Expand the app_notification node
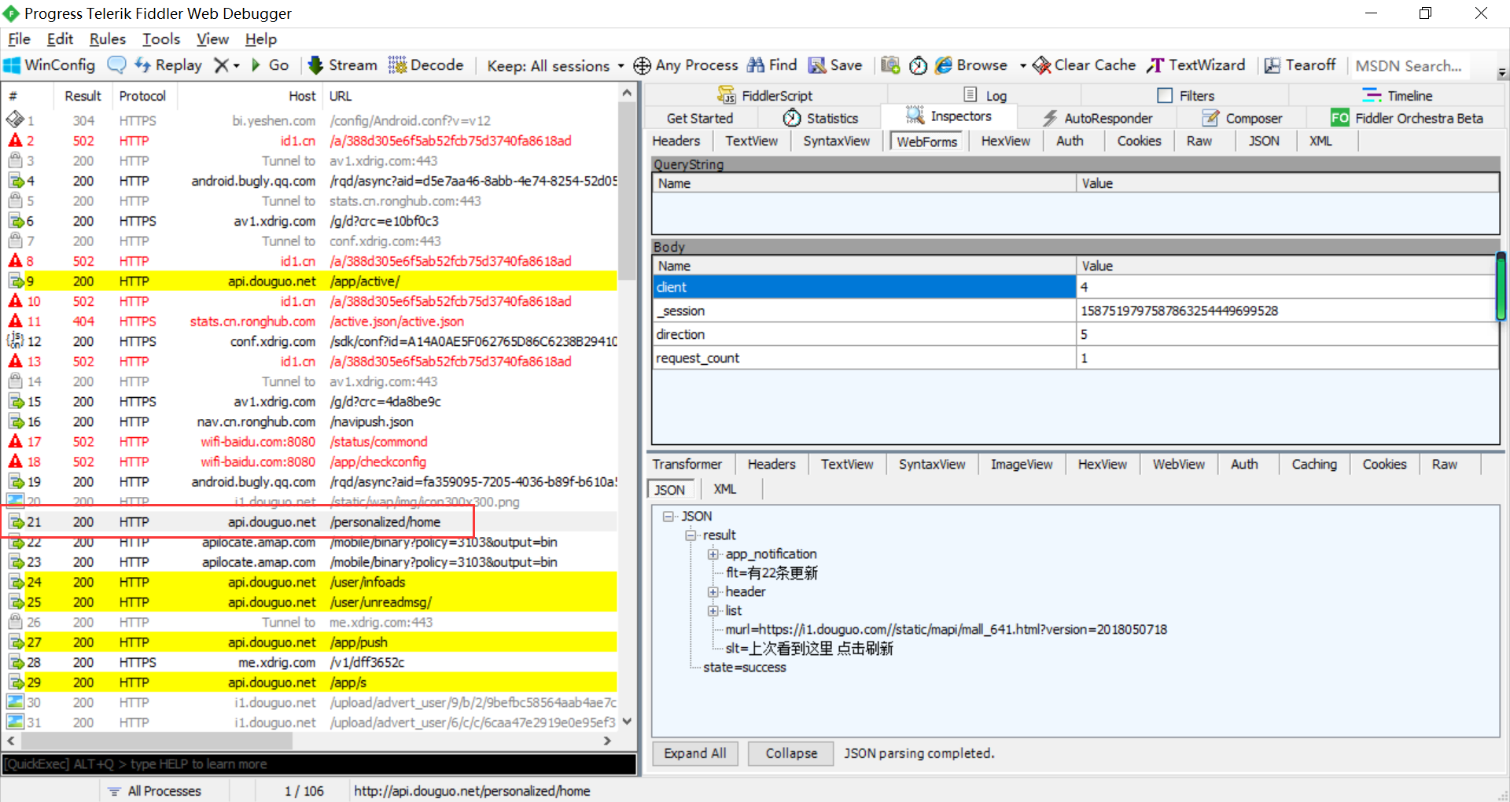This screenshot has width=1510, height=802. click(713, 554)
